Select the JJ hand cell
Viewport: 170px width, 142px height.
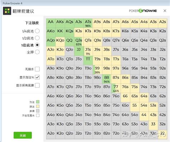pos(79,51)
